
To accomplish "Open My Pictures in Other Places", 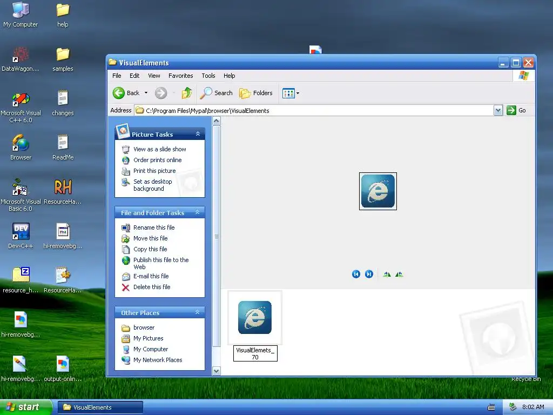I will point(149,338).
